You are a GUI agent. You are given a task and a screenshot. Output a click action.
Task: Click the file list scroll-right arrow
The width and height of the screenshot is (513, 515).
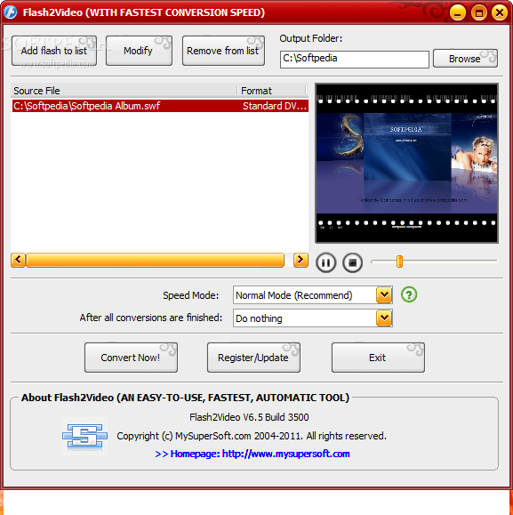(301, 260)
